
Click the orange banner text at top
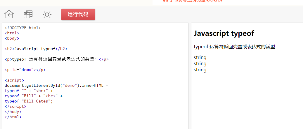coord(193,1)
